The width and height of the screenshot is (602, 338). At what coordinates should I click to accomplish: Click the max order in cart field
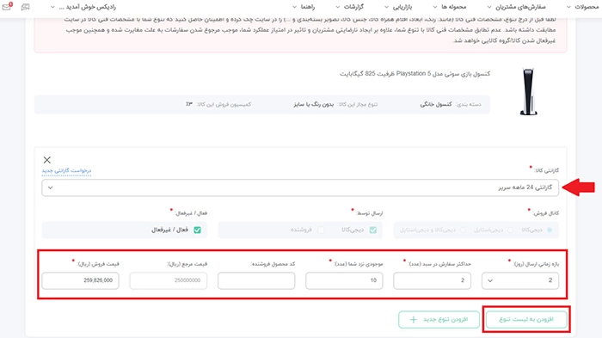[432, 280]
